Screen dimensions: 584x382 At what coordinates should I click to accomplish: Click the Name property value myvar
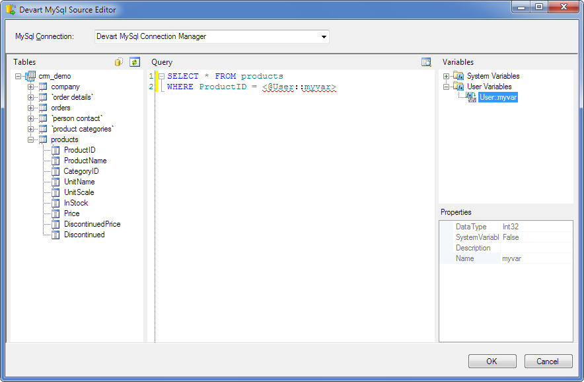coord(512,258)
